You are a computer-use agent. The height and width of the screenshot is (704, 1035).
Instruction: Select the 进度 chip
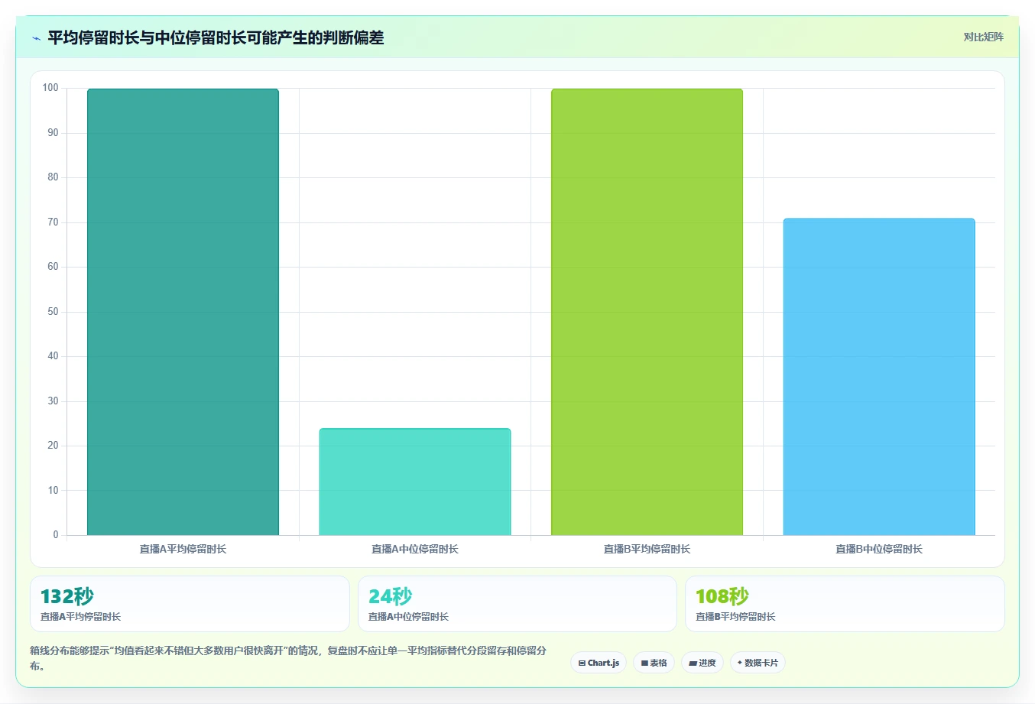point(702,663)
